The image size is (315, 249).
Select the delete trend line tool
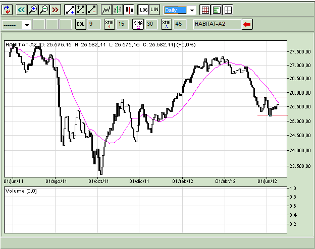(92, 10)
